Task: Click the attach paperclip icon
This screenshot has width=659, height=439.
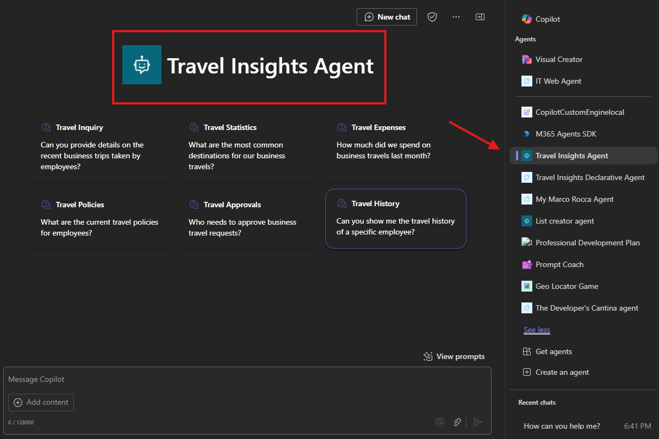Action: coord(458,422)
